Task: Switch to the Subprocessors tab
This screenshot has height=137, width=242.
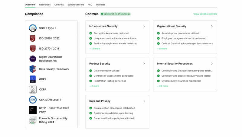Action: click(x=76, y=5)
